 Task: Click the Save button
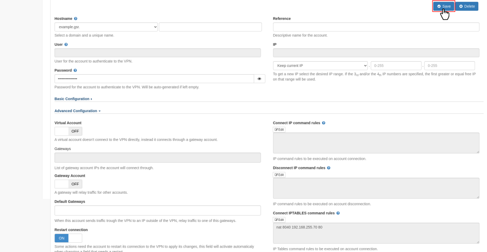pyautogui.click(x=444, y=6)
